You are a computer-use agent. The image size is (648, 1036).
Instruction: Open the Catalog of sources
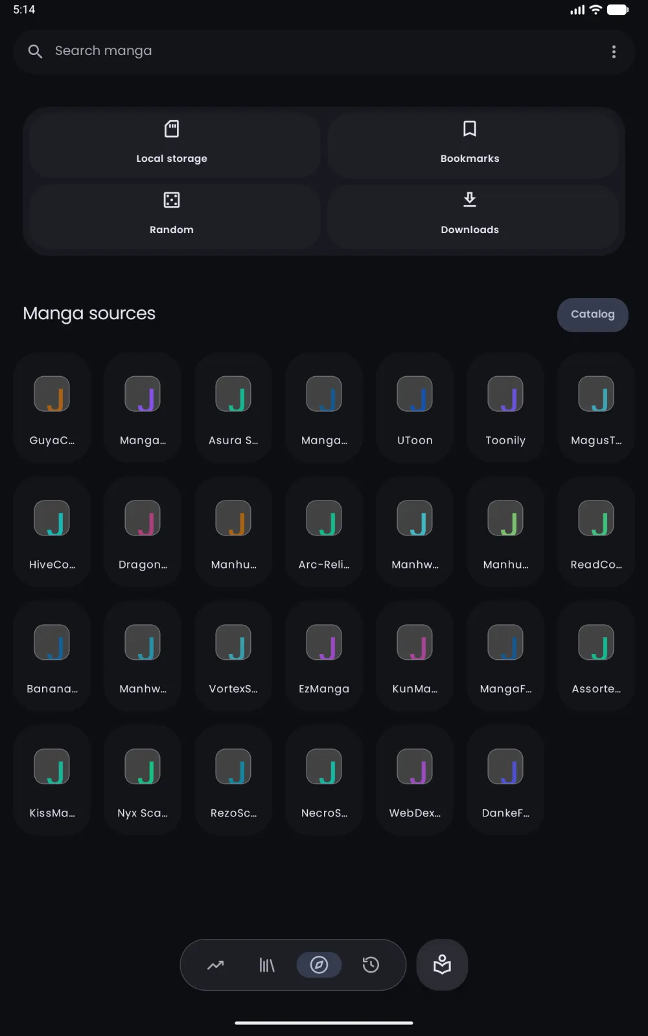pos(592,315)
